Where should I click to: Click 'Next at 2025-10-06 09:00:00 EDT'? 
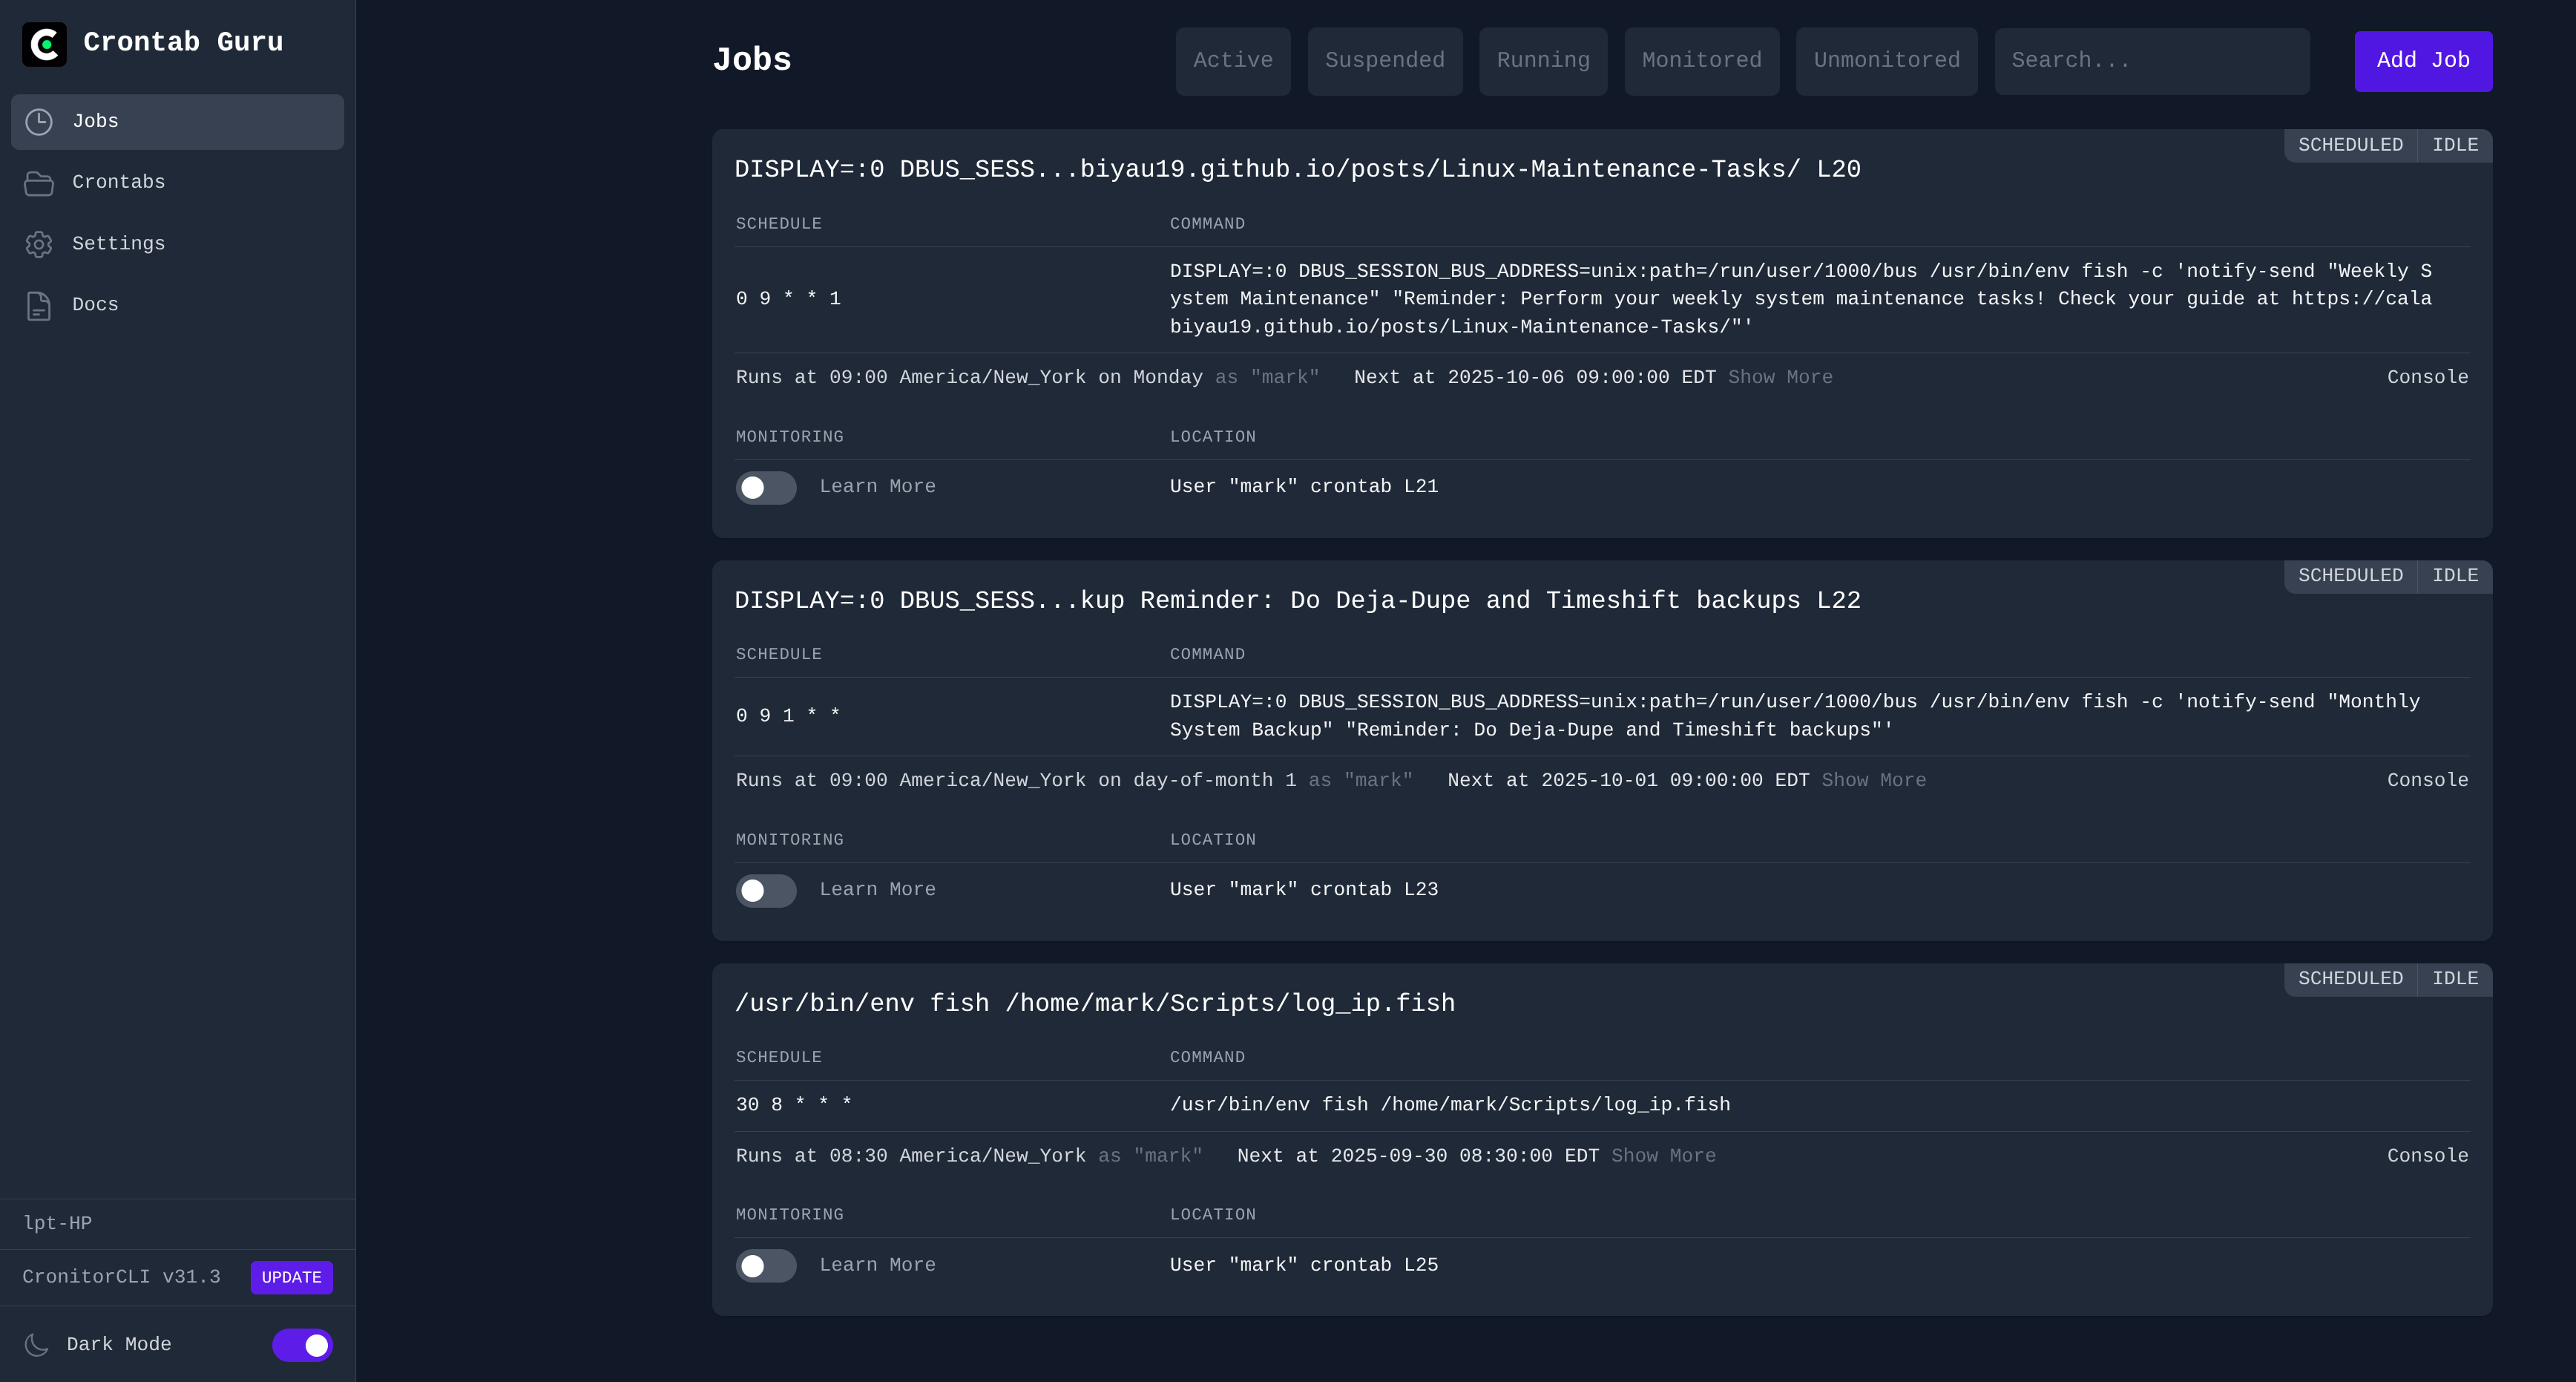coord(1535,377)
